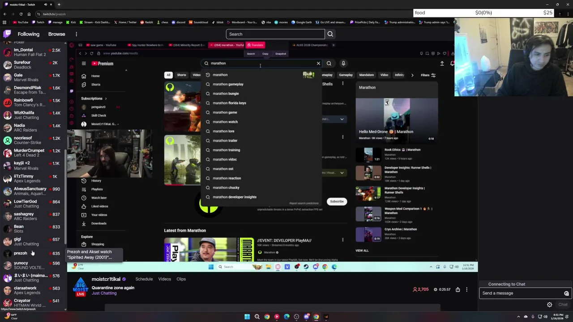Open the bookmarks bar apps grid
This screenshot has width=573, height=322.
[x=4, y=22]
